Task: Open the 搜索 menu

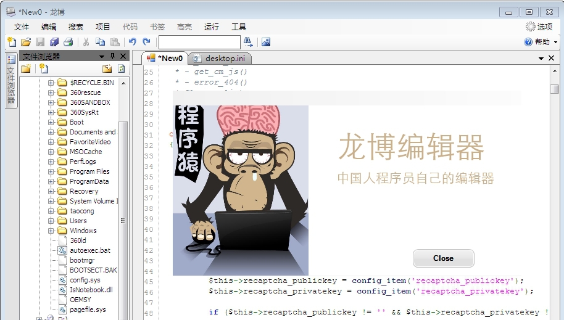Action: pos(75,27)
